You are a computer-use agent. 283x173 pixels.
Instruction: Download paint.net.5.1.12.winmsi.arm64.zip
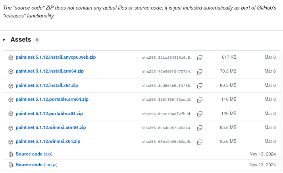[x=51, y=127]
